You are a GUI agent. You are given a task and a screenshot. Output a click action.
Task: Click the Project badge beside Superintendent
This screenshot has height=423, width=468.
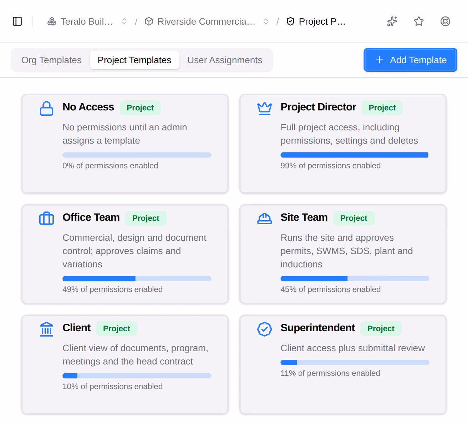[x=381, y=328]
